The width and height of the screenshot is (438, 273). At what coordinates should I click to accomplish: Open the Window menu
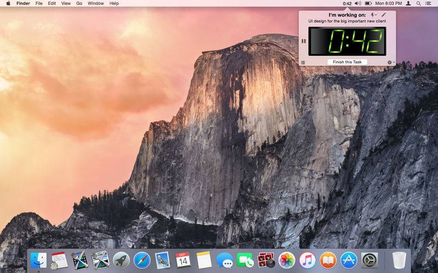tap(96, 3)
